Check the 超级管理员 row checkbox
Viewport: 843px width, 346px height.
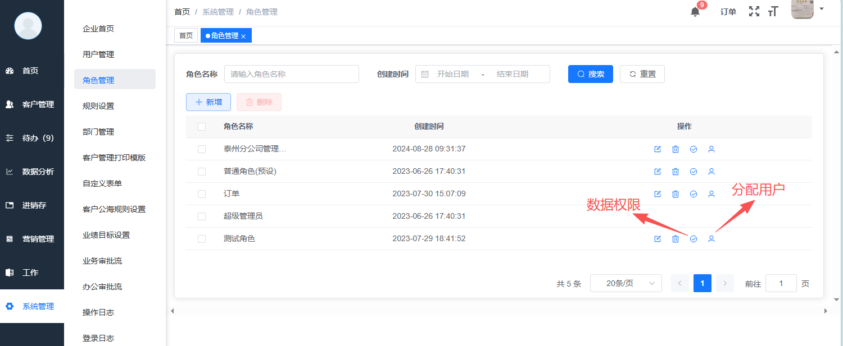point(202,216)
